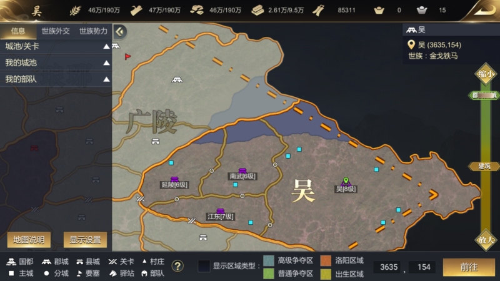Select the 江东[7级] city icon
The image size is (500, 281).
221,211
